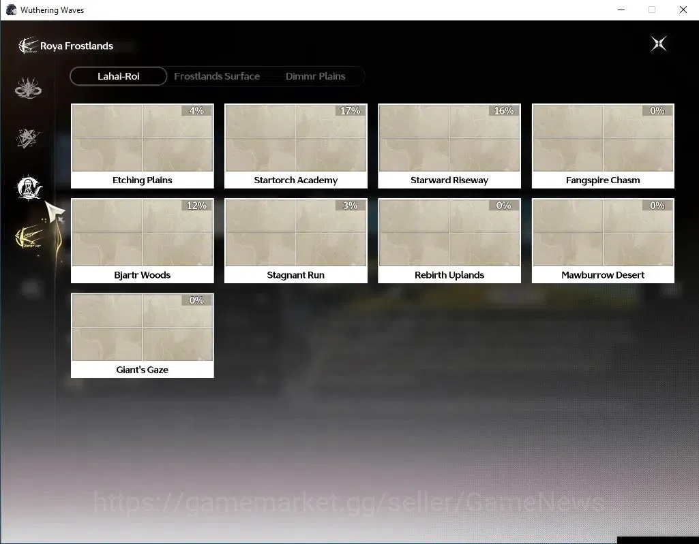The width and height of the screenshot is (699, 544).
Task: Minimize the Wuthering Waves window
Action: (x=621, y=10)
